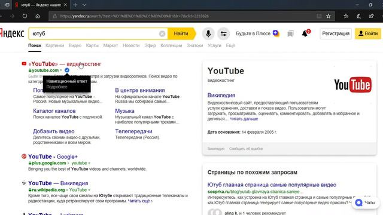Open the reading view icon in address bar
The height and width of the screenshot is (215, 383).
pyautogui.click(x=319, y=16)
